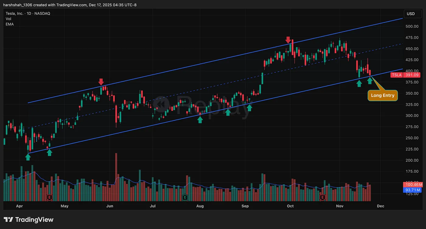The width and height of the screenshot is (426, 229).
Task: Click the green earnings E marker
Action: click(184, 198)
